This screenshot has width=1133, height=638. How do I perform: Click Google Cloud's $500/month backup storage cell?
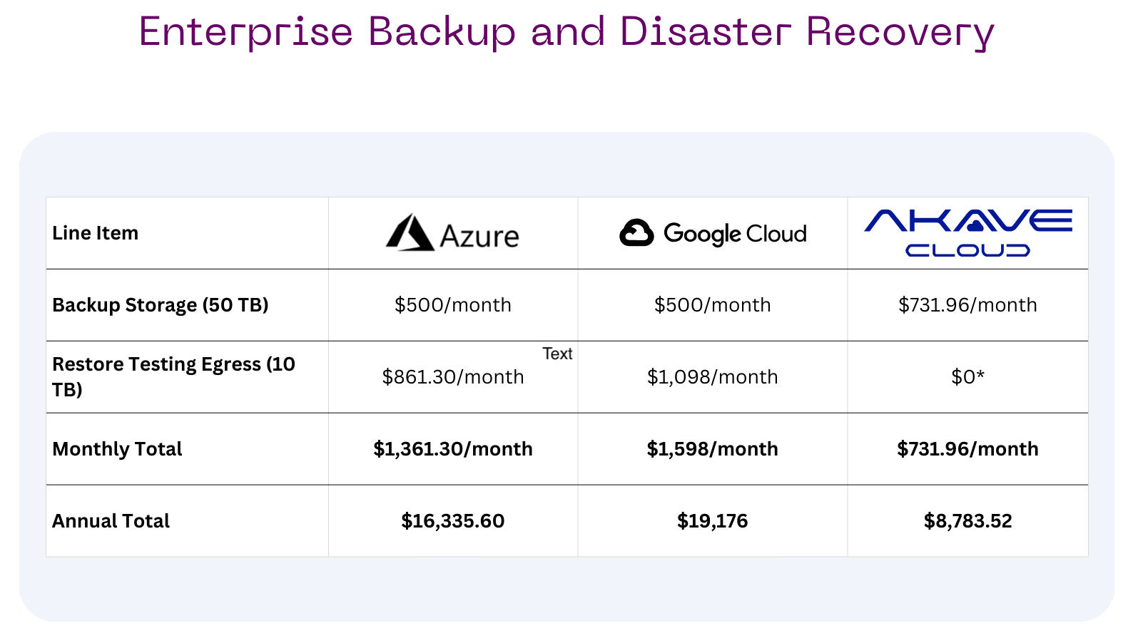712,305
